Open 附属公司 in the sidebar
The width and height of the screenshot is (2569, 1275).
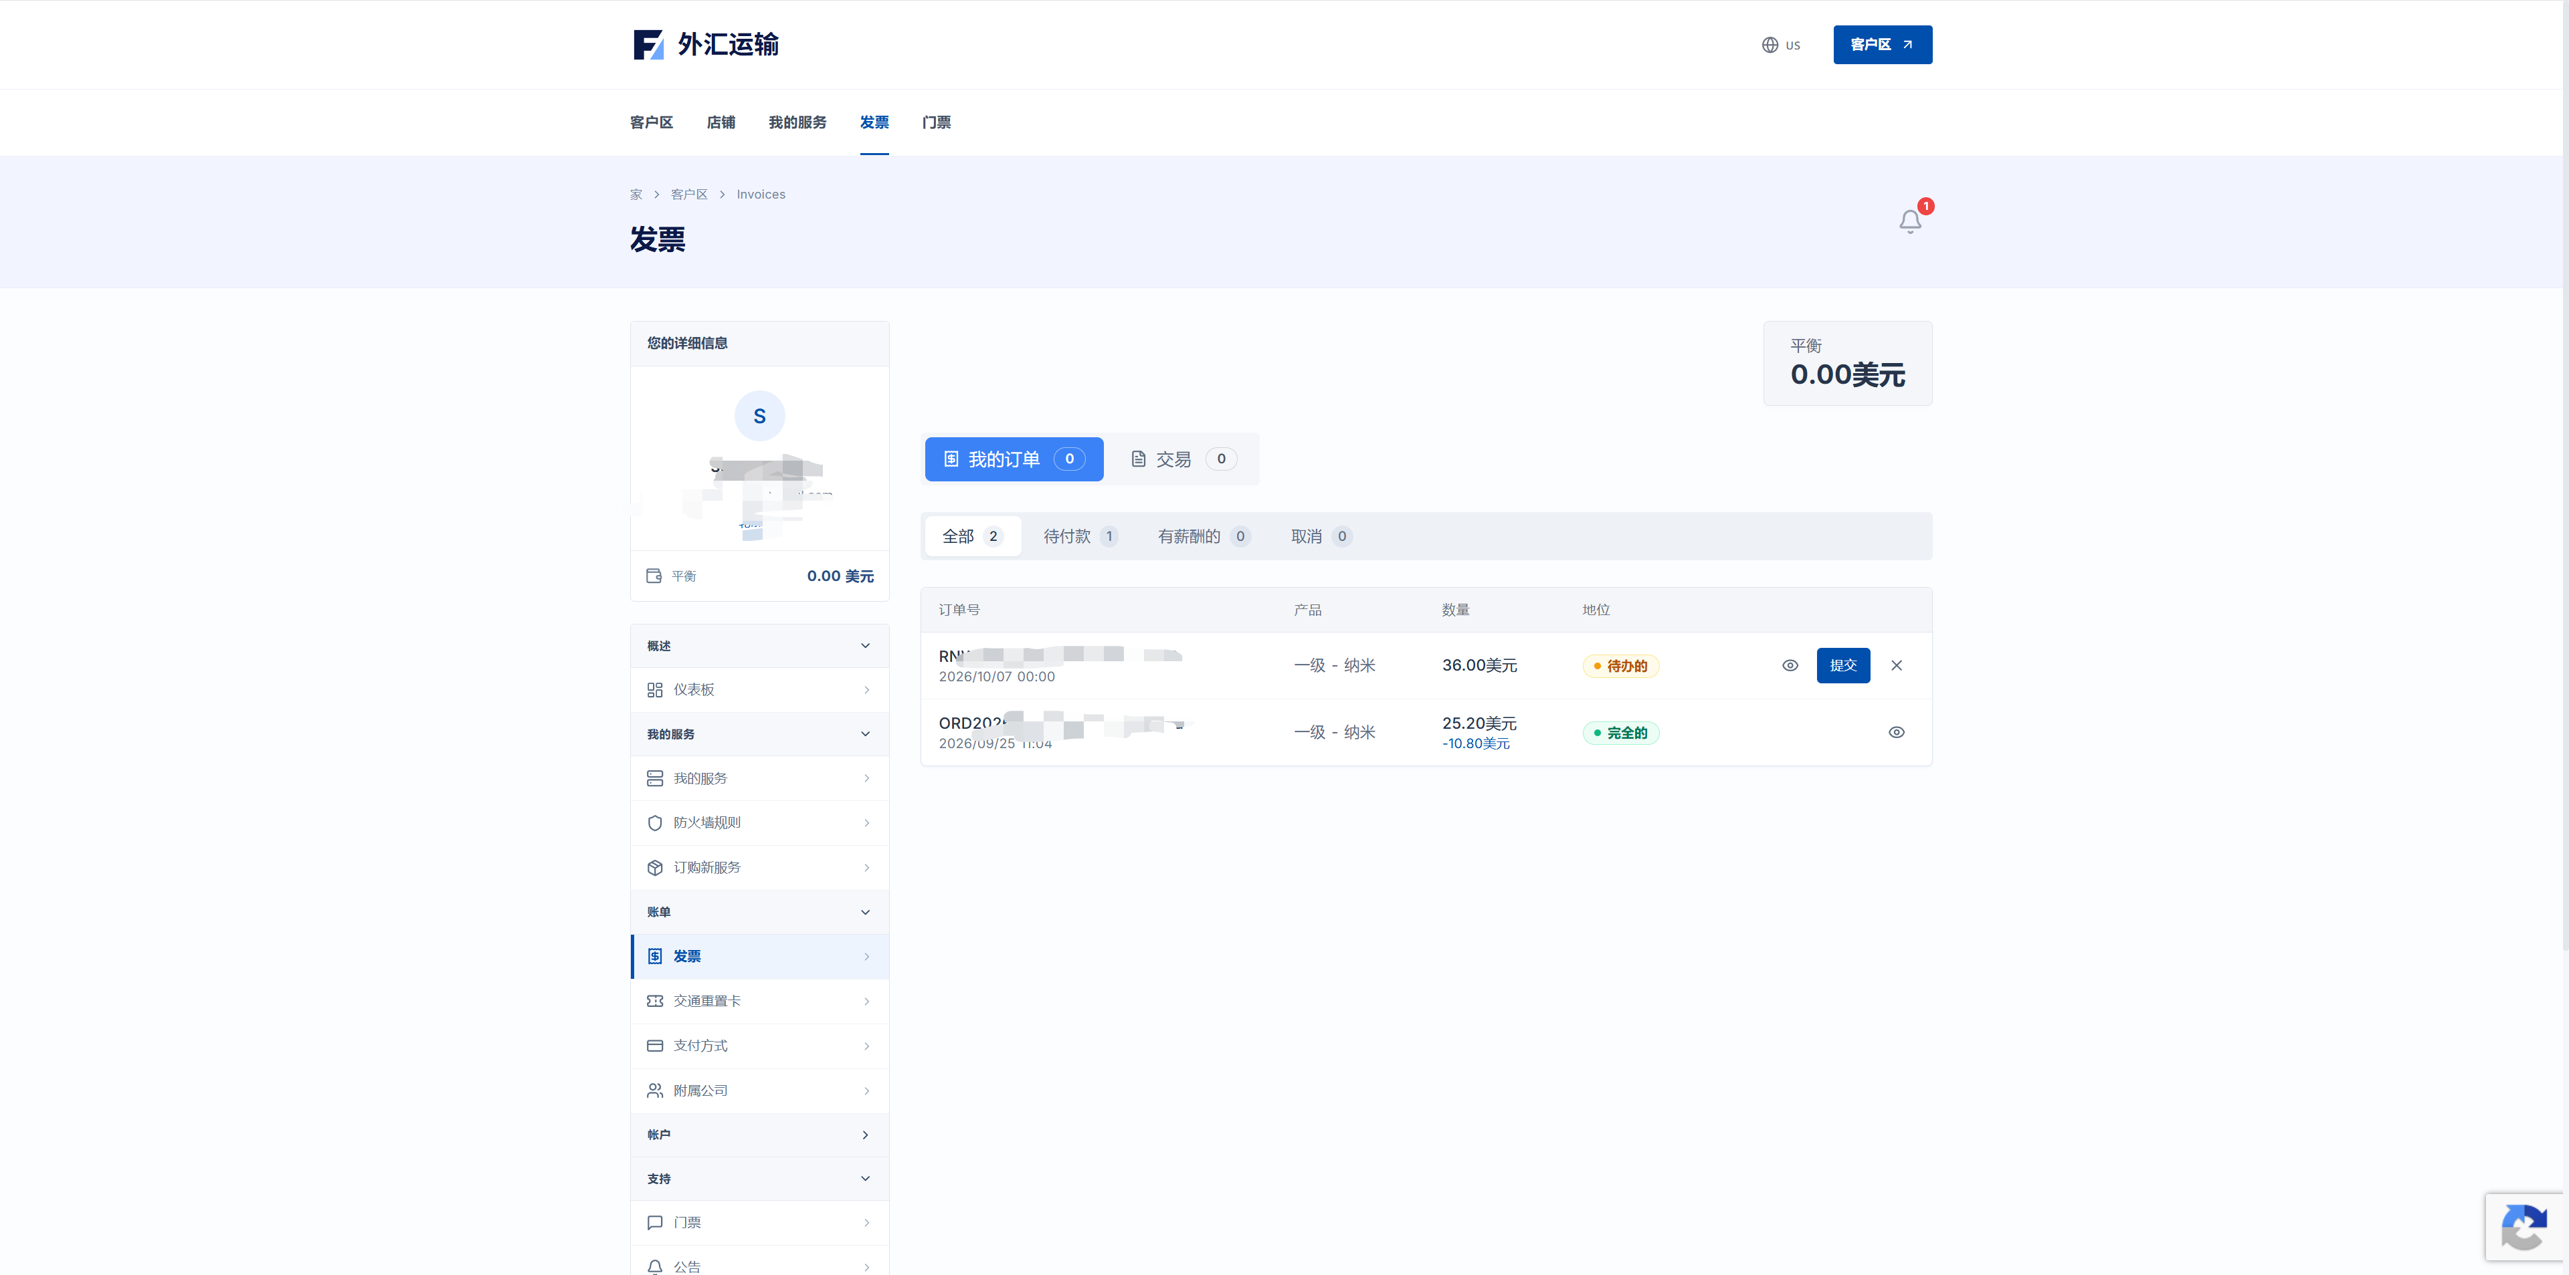click(x=760, y=1090)
